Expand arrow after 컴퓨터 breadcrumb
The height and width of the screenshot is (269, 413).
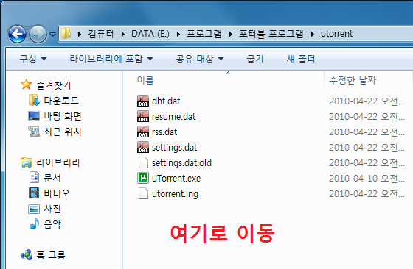click(x=122, y=34)
